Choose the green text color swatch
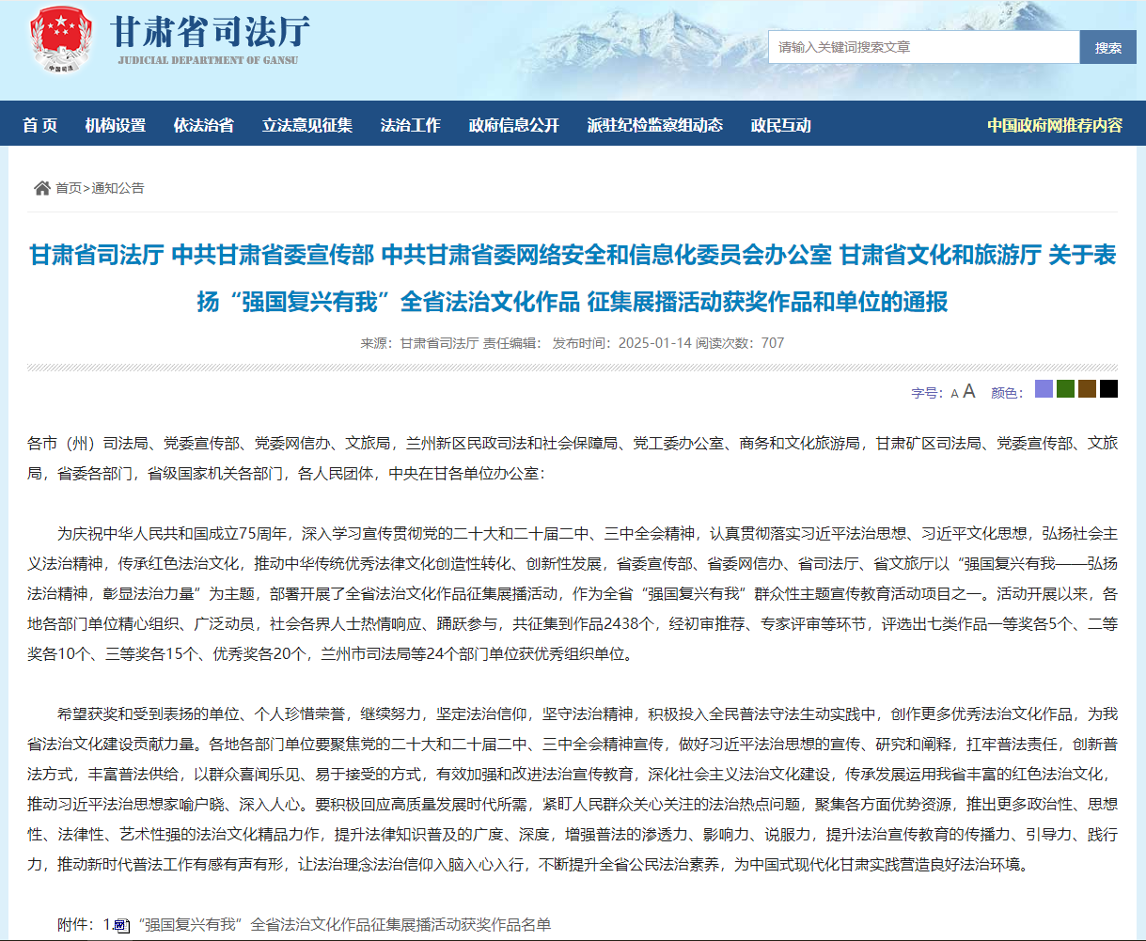 (x=1065, y=389)
